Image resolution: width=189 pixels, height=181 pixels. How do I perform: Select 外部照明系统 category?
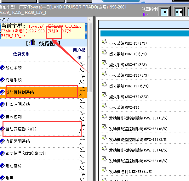[18, 104]
